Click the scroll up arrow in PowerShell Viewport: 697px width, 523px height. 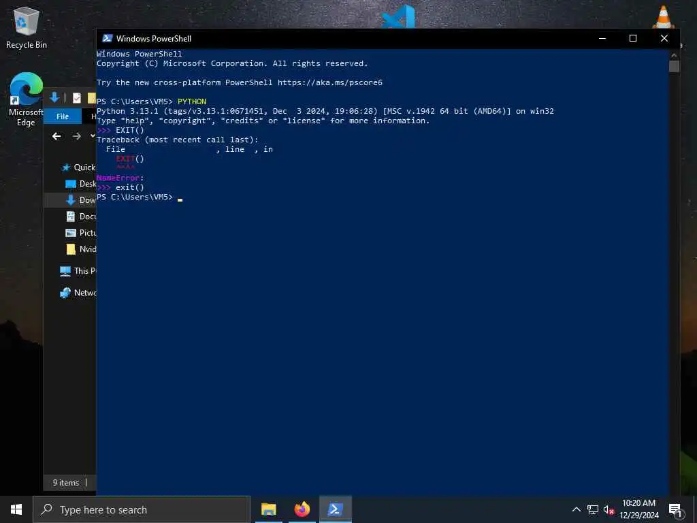point(675,55)
